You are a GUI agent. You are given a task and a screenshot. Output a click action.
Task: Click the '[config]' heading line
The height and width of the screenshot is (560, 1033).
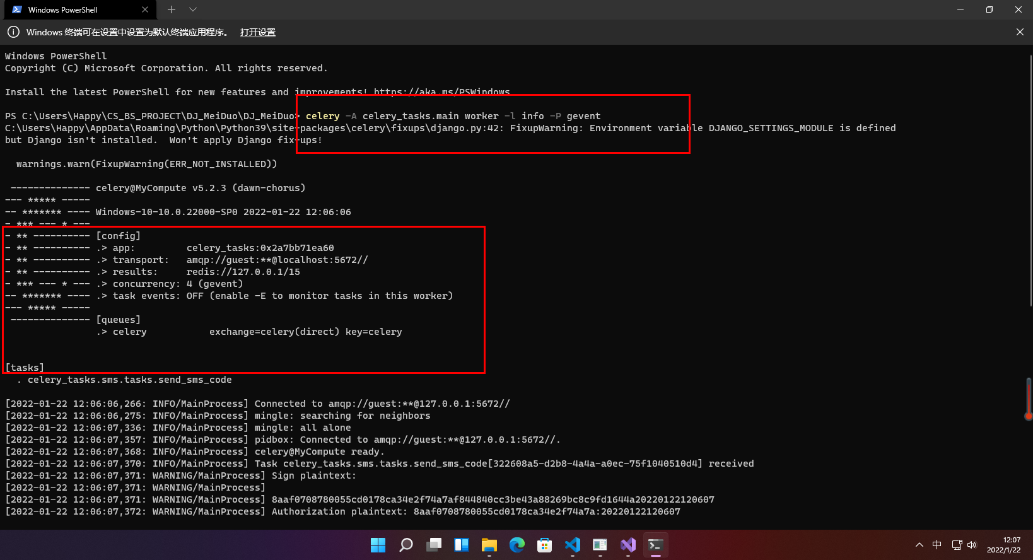(119, 236)
